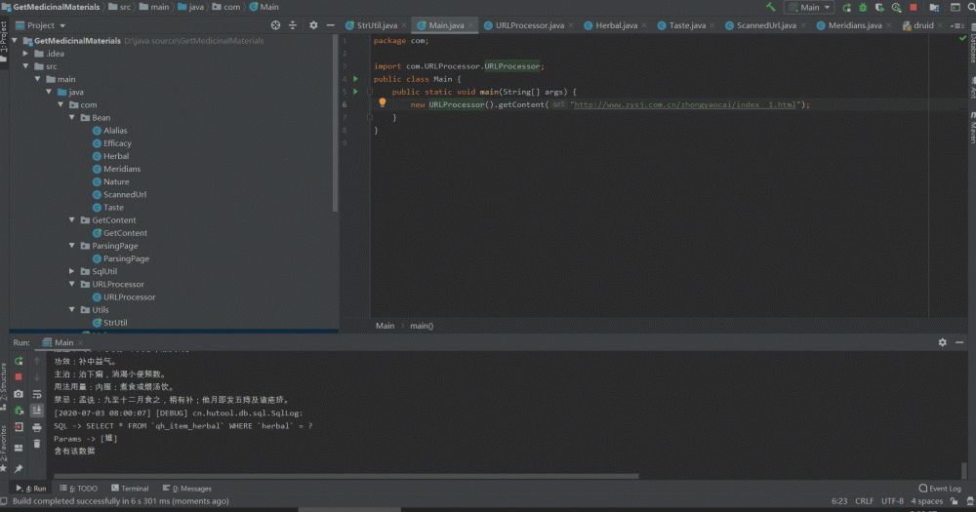This screenshot has height=512, width=976.
Task: Click the Debug bug icon in toolbar
Action: click(862, 7)
